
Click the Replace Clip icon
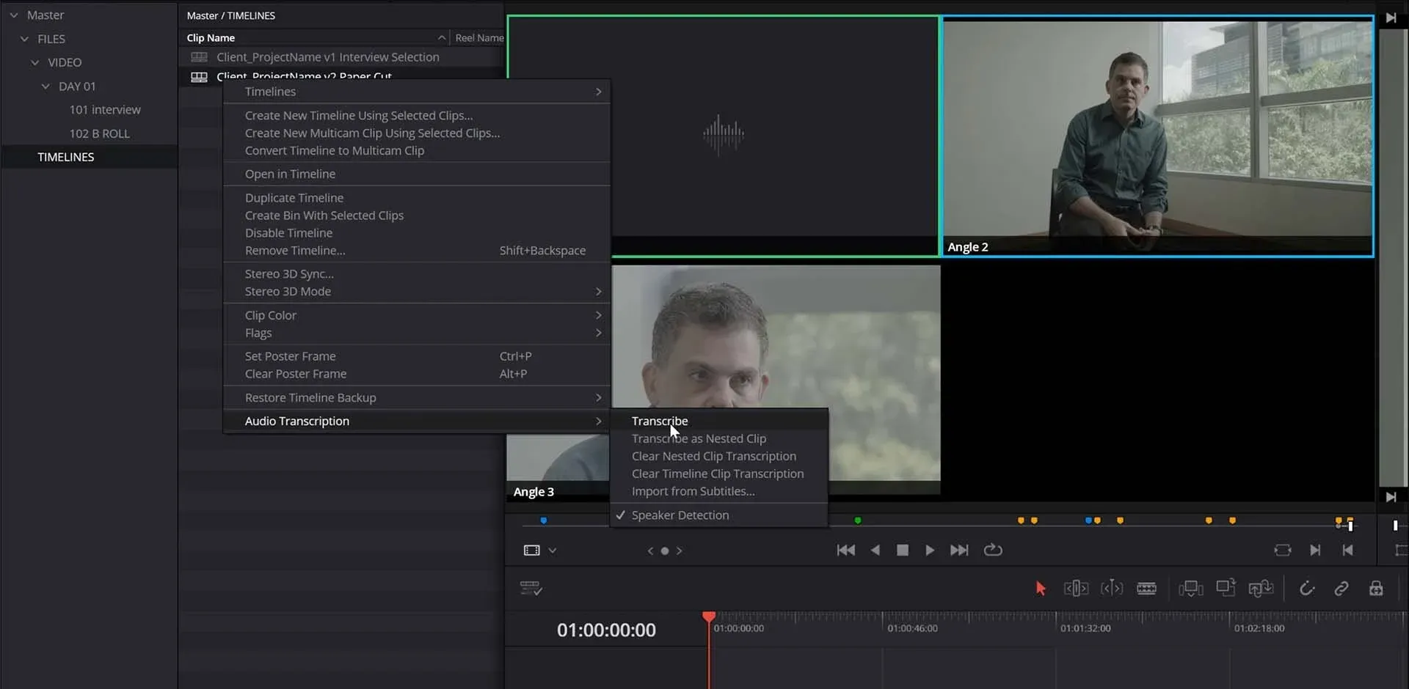click(1261, 589)
